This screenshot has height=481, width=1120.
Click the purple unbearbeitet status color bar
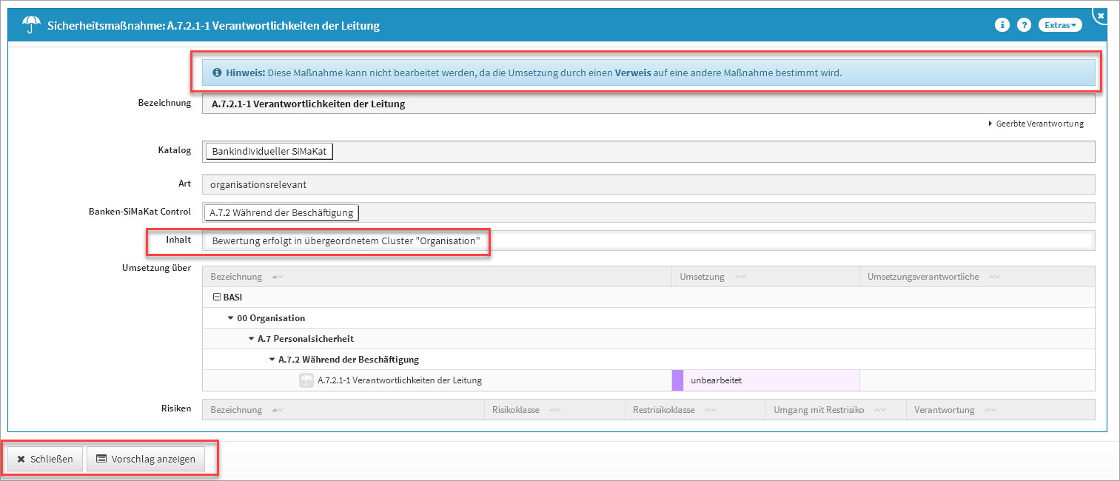click(677, 380)
